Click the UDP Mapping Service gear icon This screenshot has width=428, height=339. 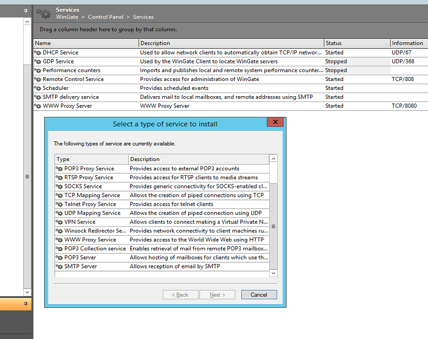[59, 213]
